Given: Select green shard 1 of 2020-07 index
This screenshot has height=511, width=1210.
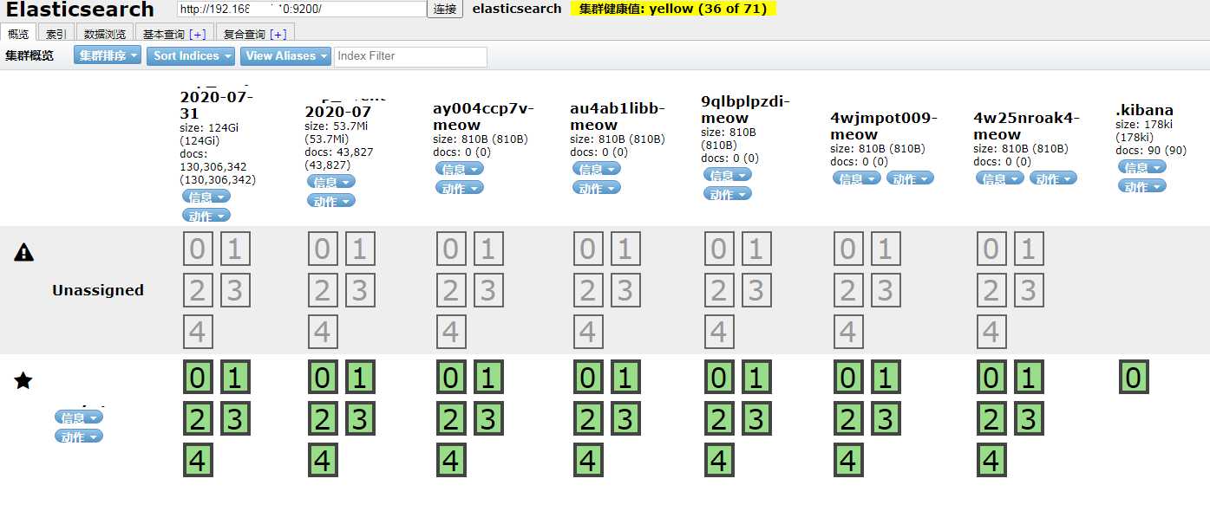Looking at the screenshot, I should point(360,377).
